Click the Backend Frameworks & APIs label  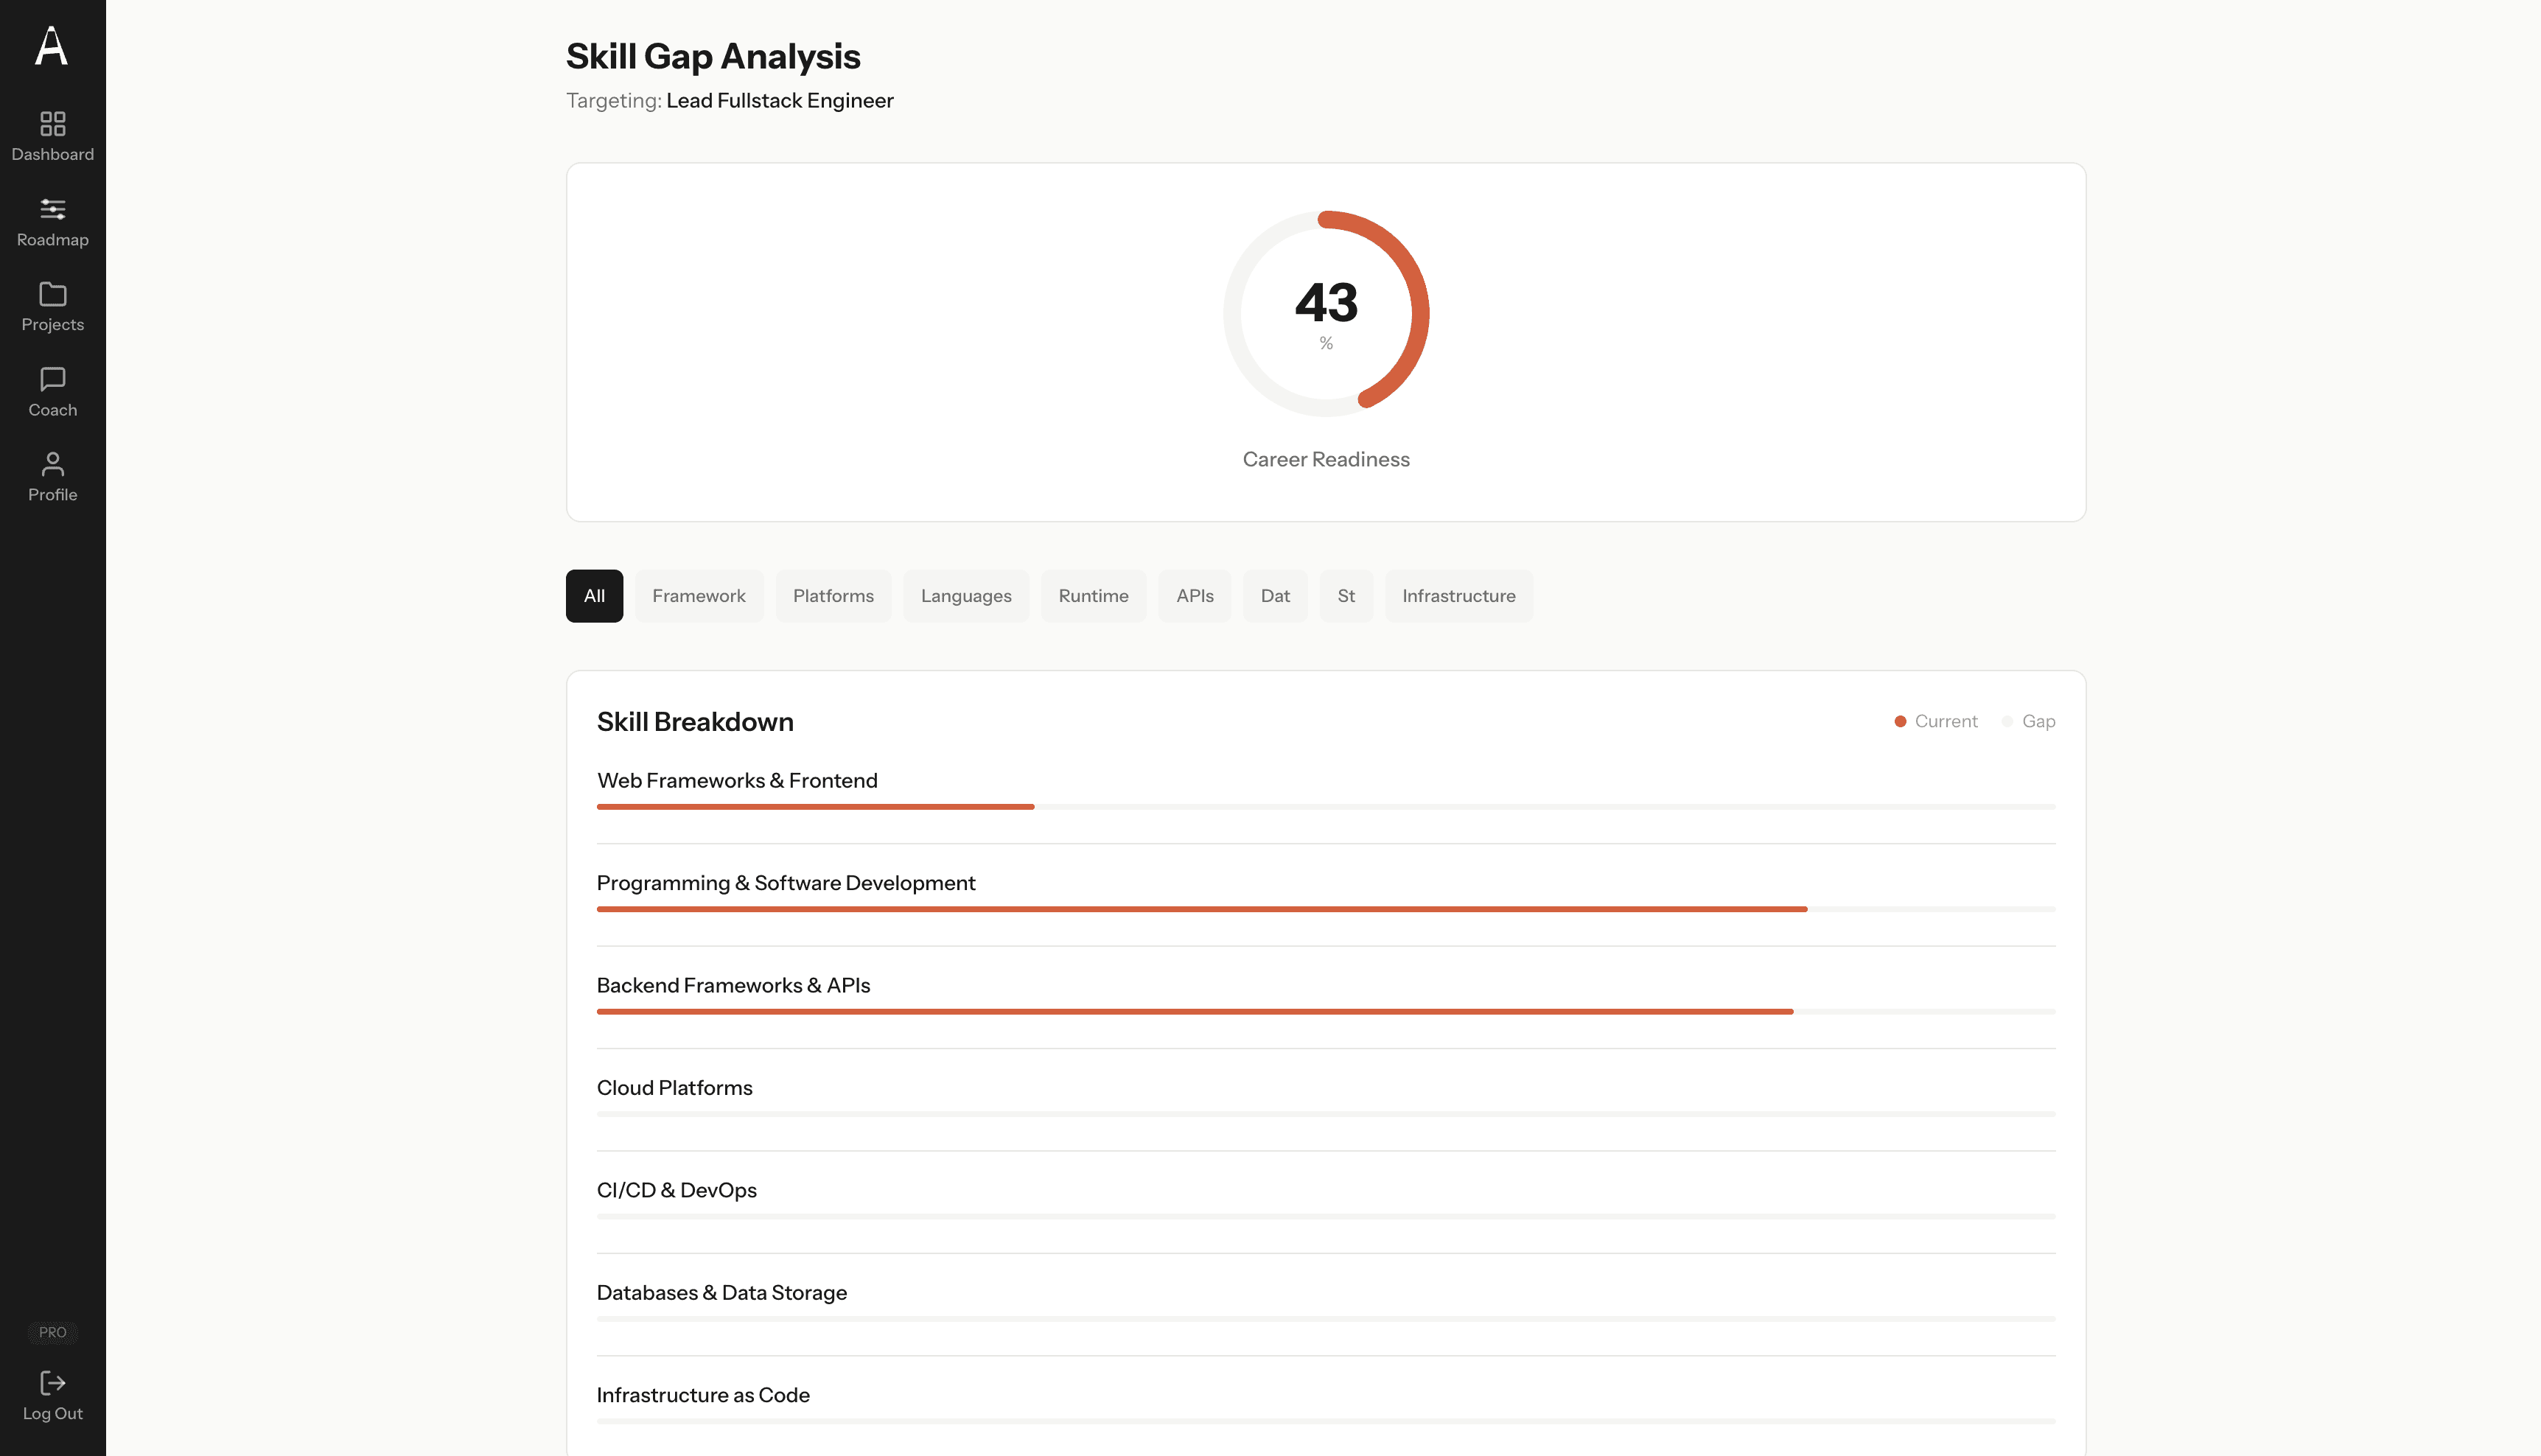coord(733,986)
